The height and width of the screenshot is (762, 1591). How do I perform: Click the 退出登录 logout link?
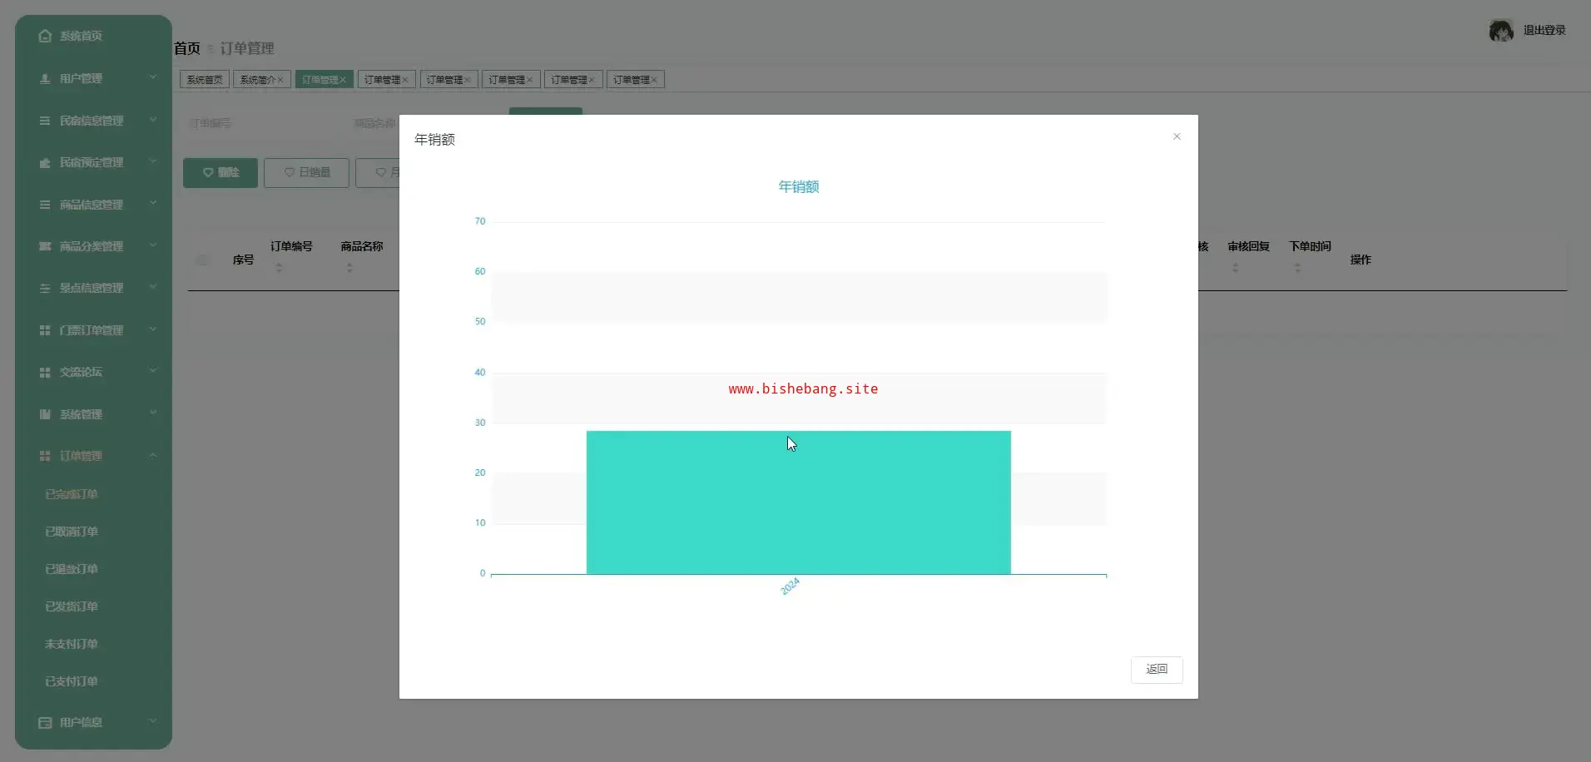click(x=1544, y=31)
